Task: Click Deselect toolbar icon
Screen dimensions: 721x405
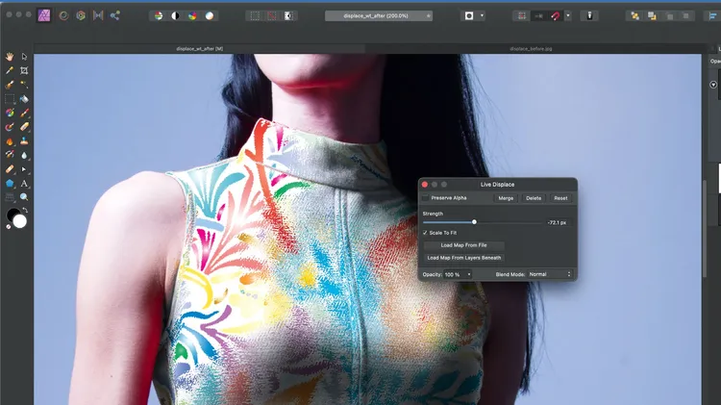Action: [272, 15]
